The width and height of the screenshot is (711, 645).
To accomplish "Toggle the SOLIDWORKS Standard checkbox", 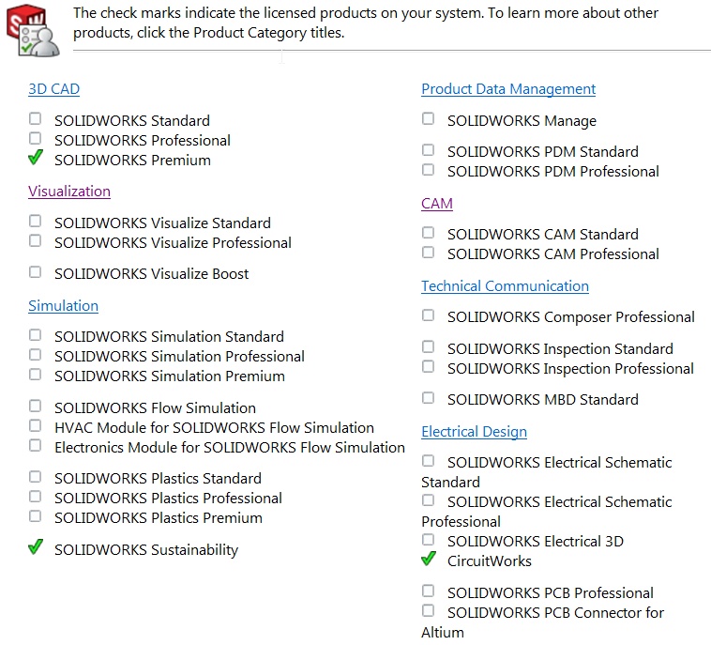I will [36, 119].
